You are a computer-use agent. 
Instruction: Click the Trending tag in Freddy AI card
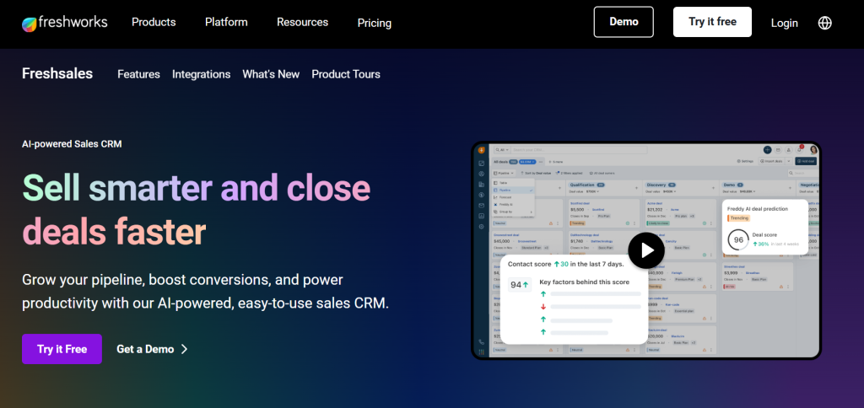point(739,218)
